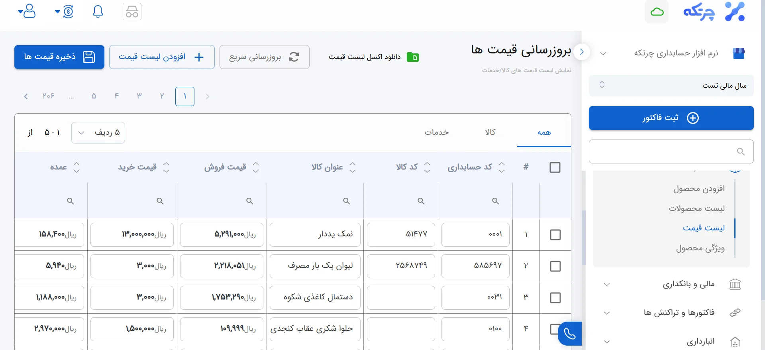Image resolution: width=765 pixels, height=350 pixels.
Task: Go to pagination page ۲
Action: (162, 96)
